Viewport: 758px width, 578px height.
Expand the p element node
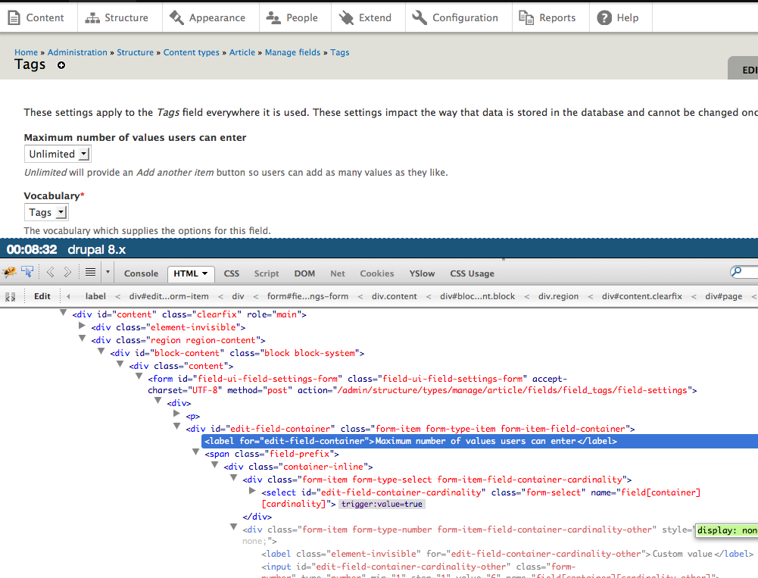click(x=176, y=414)
